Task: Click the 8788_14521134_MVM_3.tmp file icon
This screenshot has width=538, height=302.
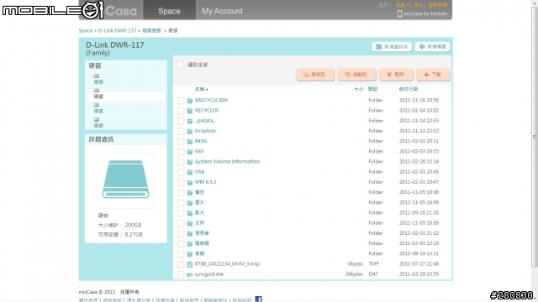Action: [190, 264]
